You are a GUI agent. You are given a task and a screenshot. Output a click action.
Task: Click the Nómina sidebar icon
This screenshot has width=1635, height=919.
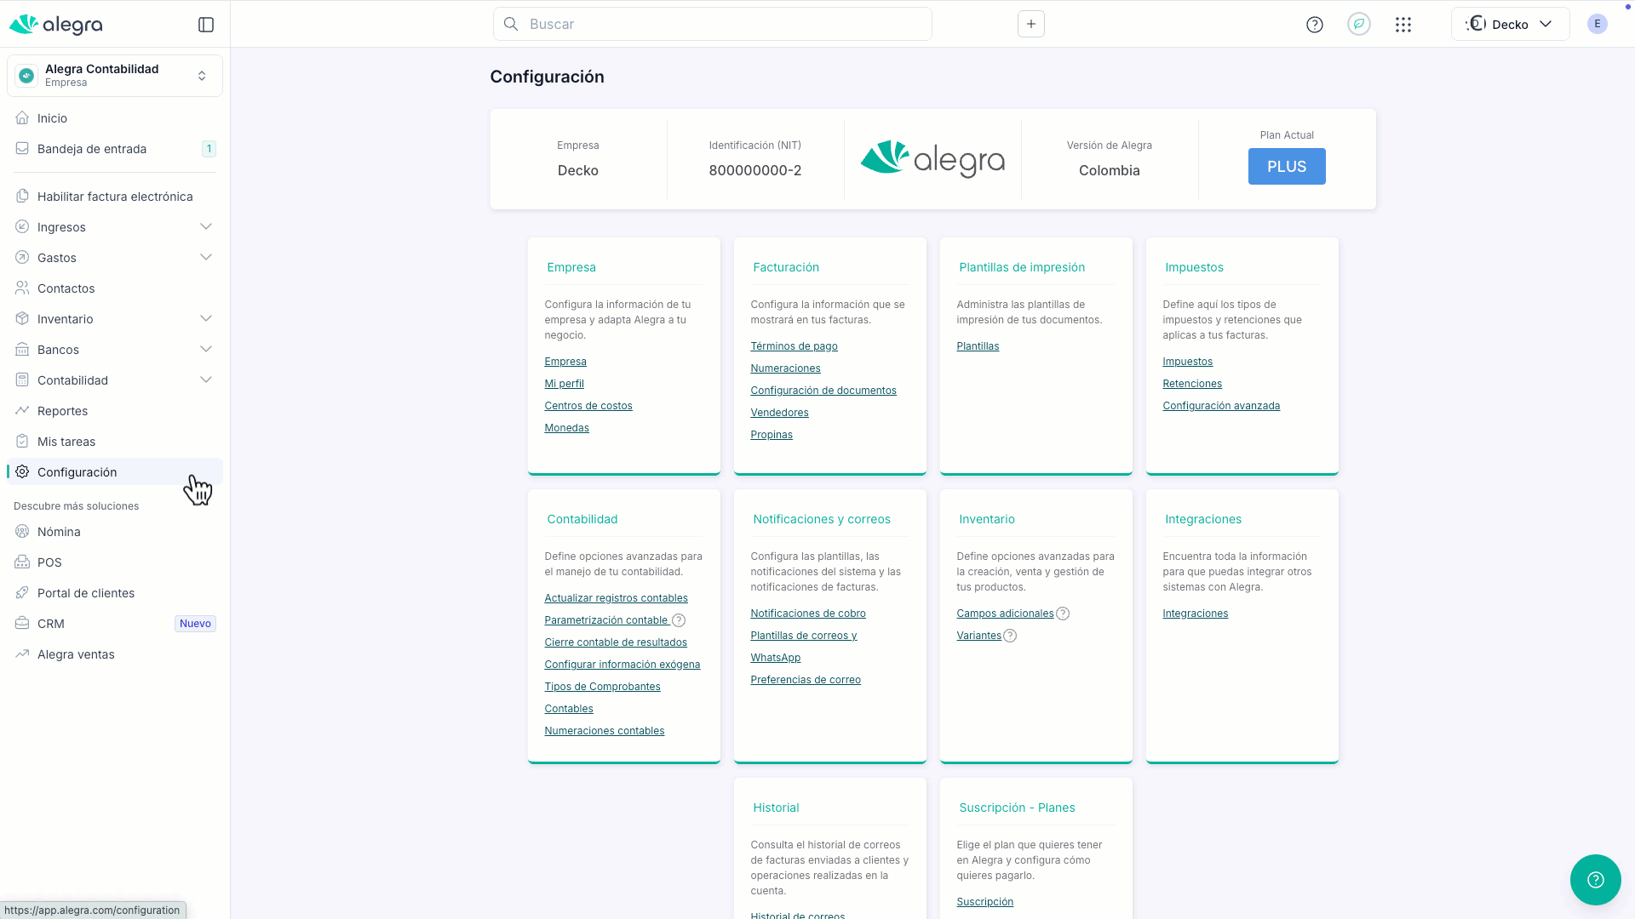coord(21,531)
